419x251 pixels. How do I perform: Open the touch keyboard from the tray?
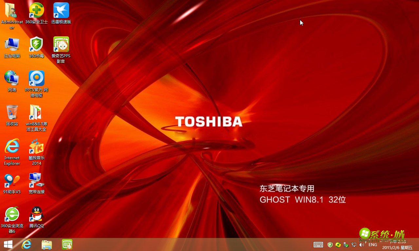coord(318,244)
